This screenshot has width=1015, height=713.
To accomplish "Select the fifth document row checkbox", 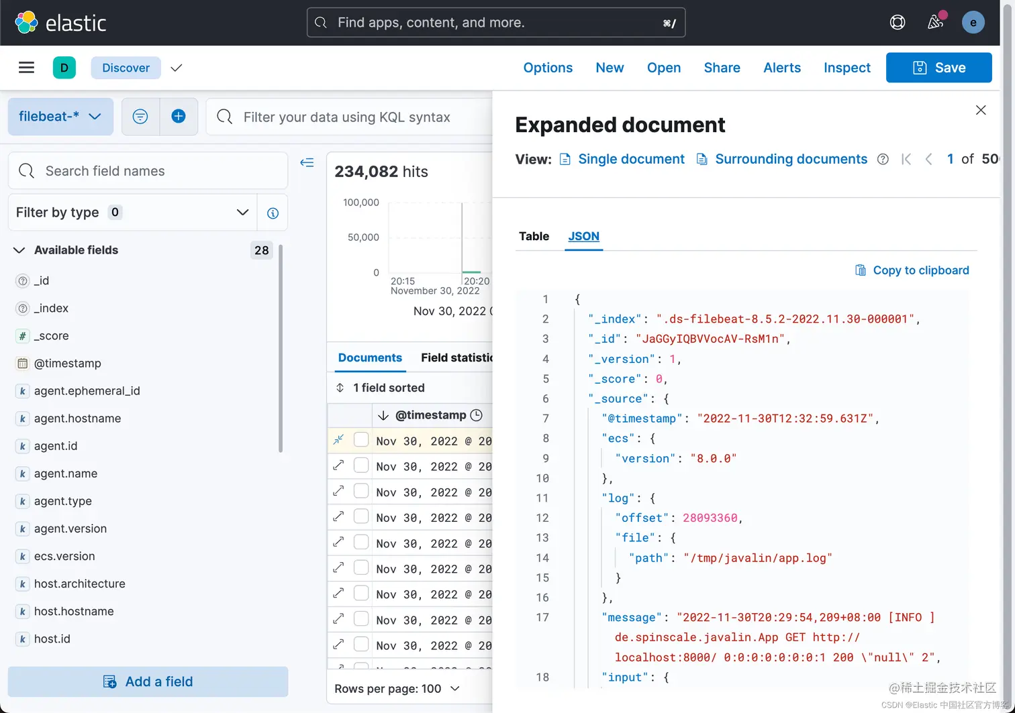I will [x=361, y=541].
